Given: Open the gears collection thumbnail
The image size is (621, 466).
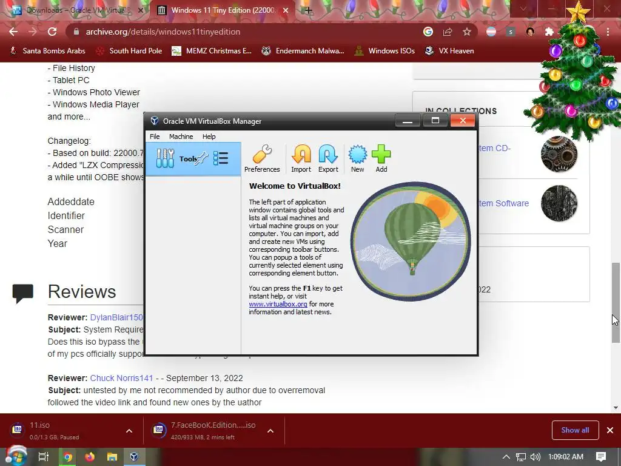Looking at the screenshot, I should click(559, 154).
